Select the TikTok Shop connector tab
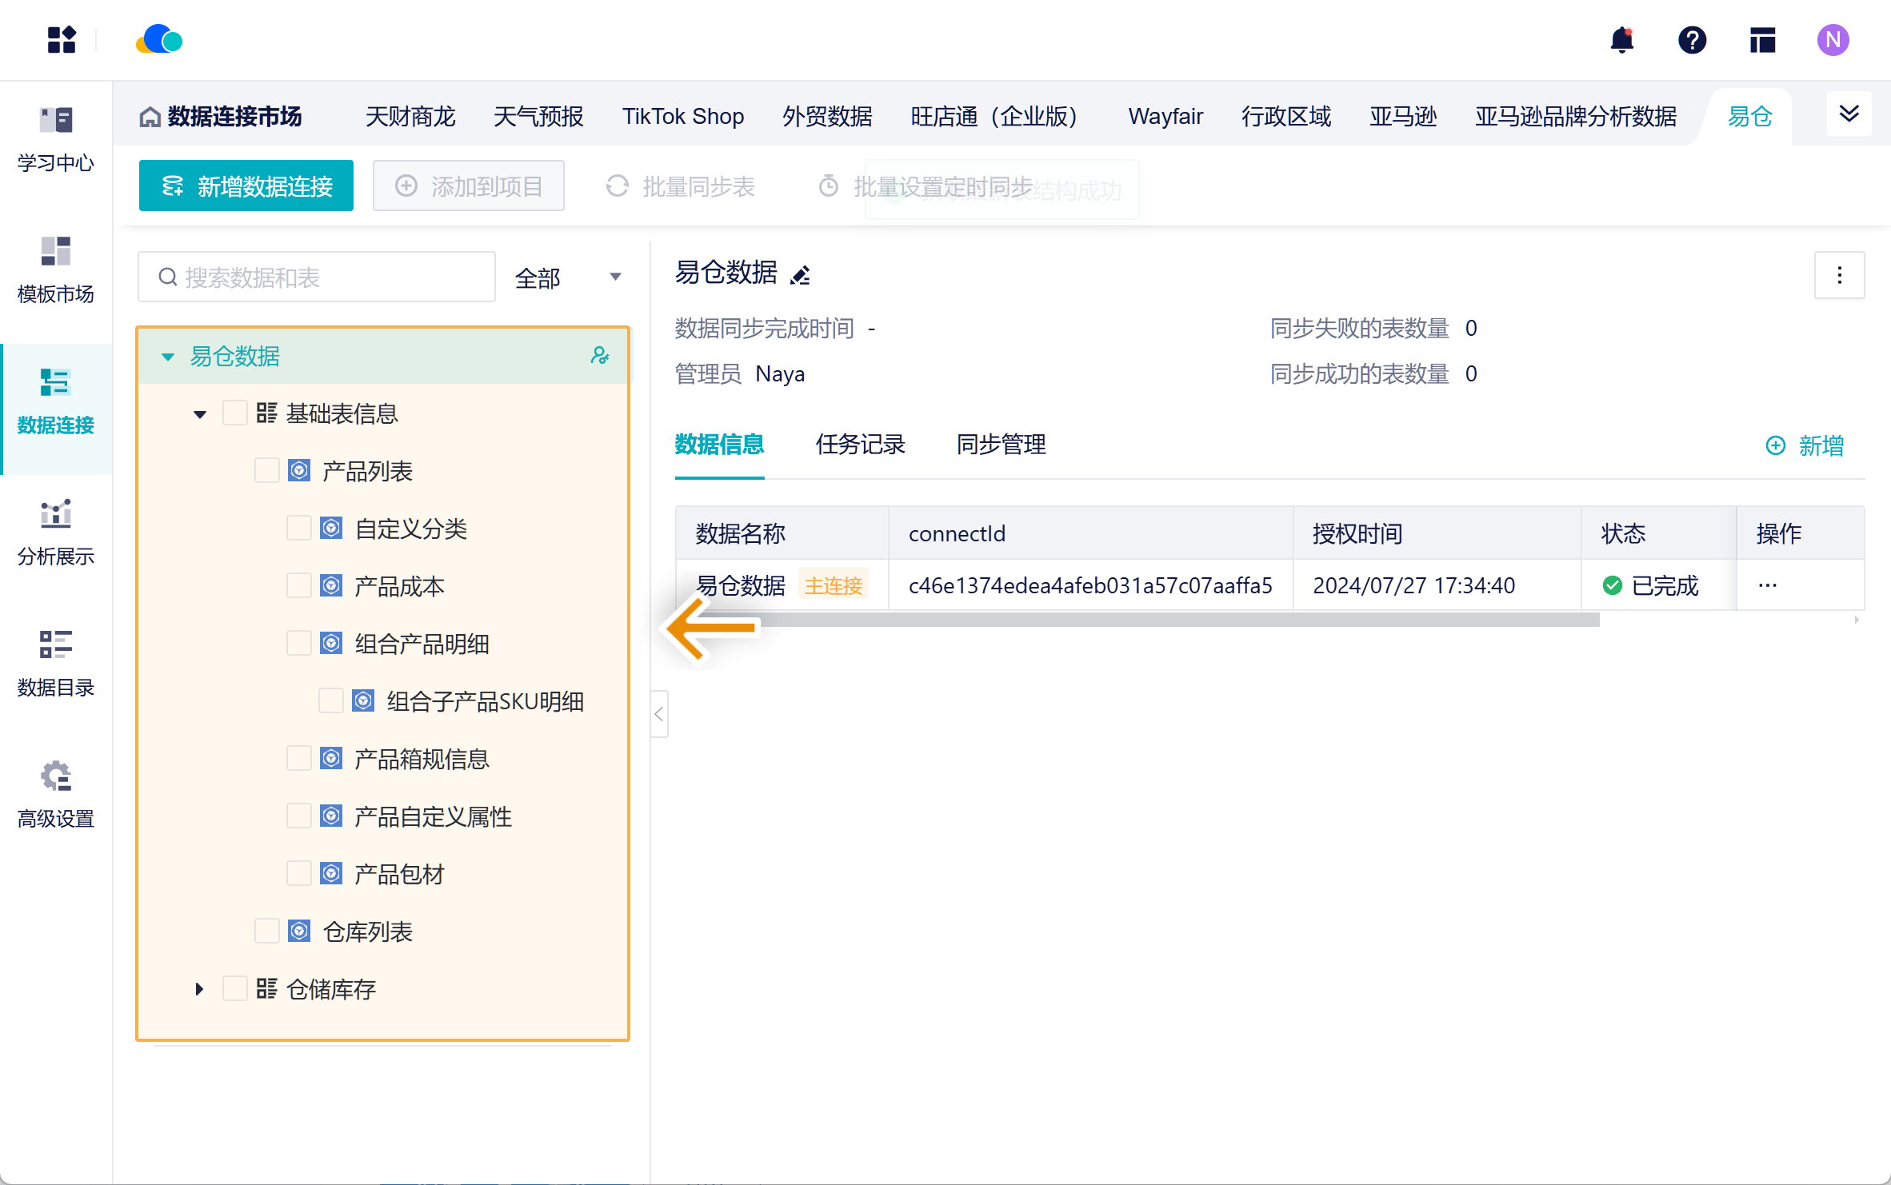Screen dimensions: 1891x1185 click(x=682, y=117)
